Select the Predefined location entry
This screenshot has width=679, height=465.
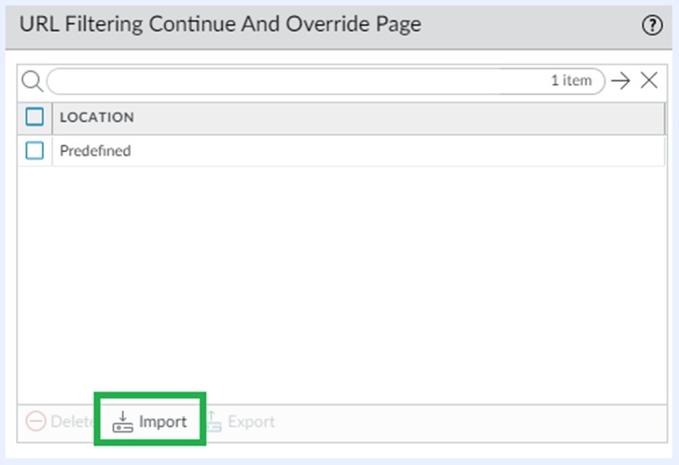[x=95, y=150]
